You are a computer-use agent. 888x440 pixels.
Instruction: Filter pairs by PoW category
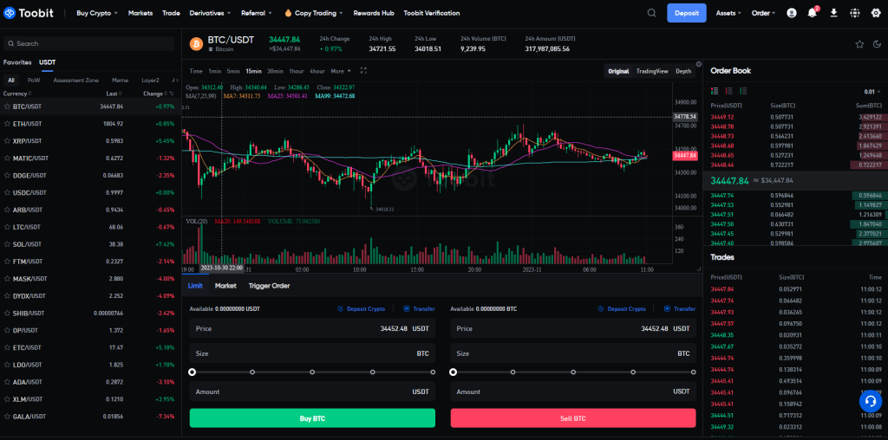click(x=34, y=81)
